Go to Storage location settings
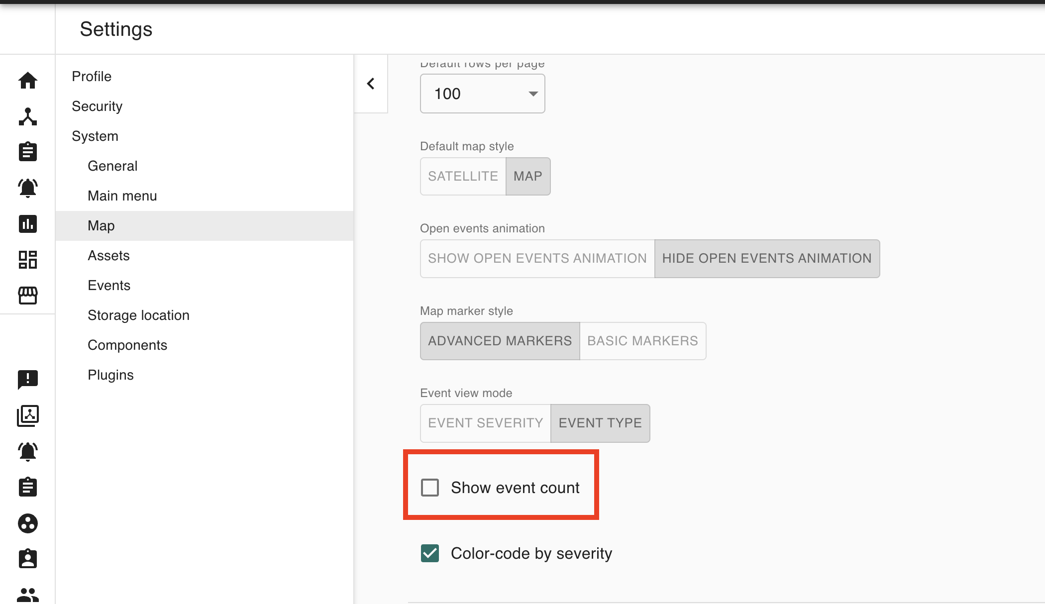1045x604 pixels. click(x=138, y=315)
